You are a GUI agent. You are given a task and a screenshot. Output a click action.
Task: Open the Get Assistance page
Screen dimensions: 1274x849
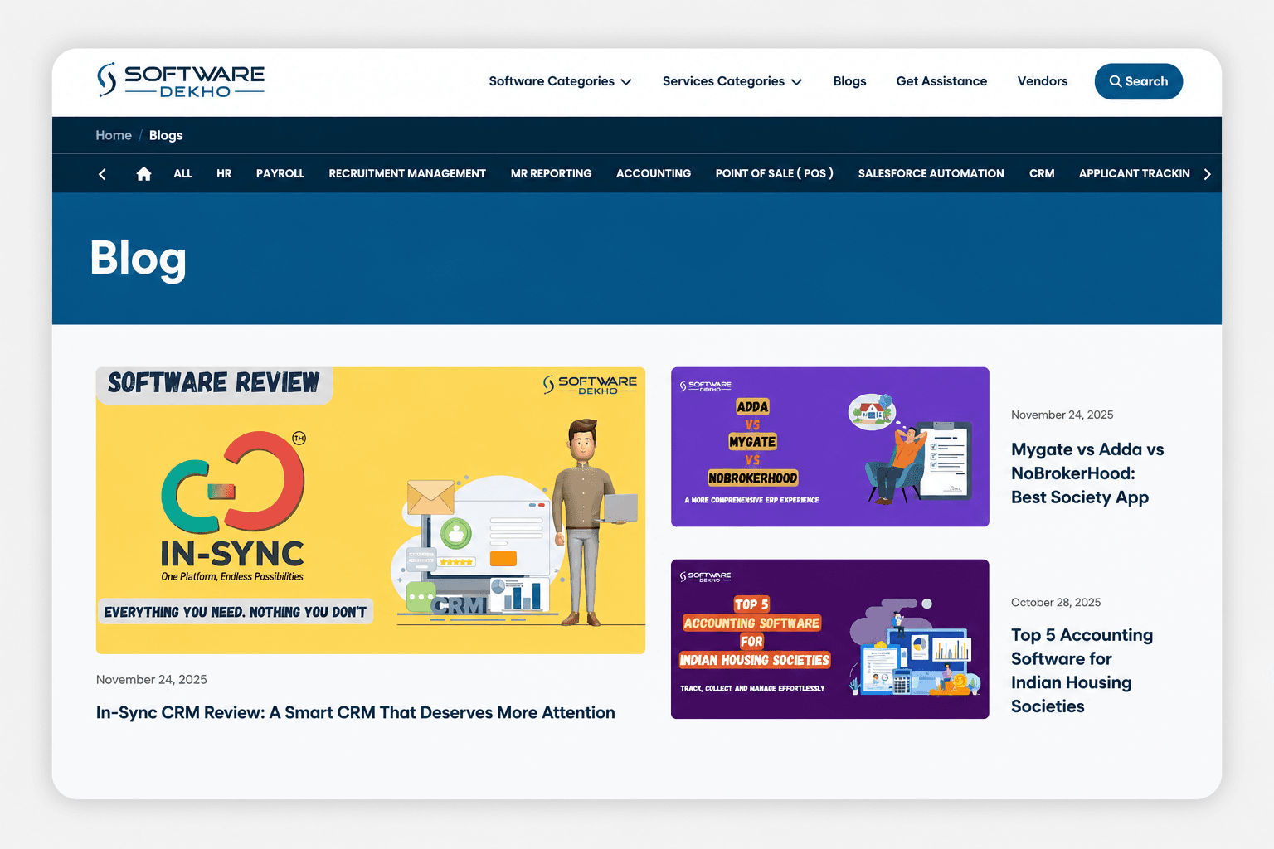941,81
